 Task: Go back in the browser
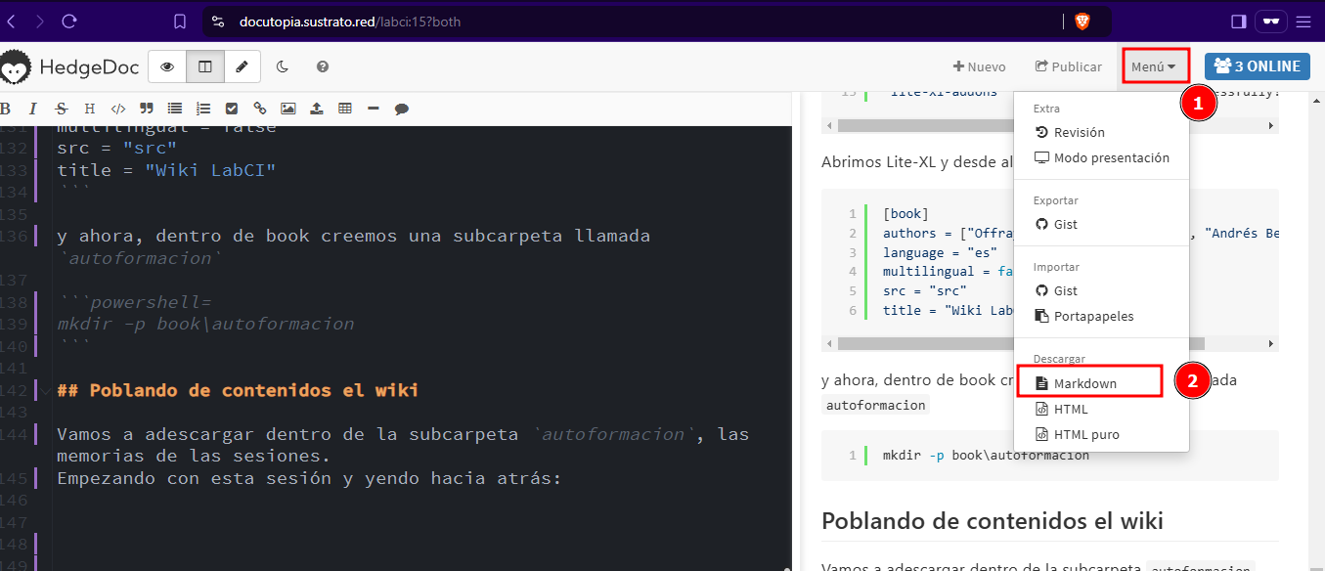point(12,21)
